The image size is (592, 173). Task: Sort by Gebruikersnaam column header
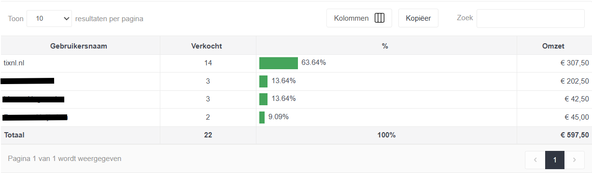pos(79,46)
